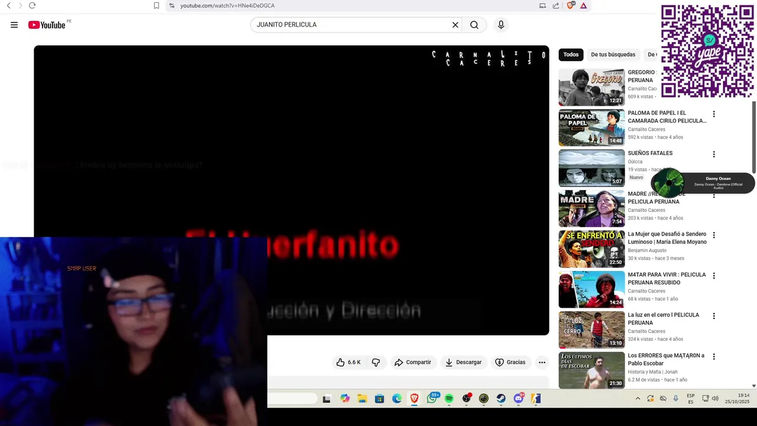
Task: Dislike the video with thumbs down
Action: tap(376, 362)
